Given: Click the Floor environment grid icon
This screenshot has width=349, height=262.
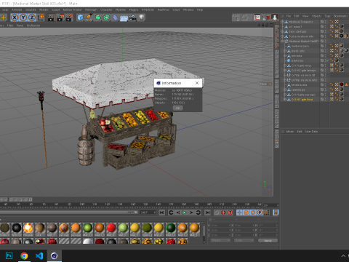Looking at the screenshot, I should coord(124,18).
